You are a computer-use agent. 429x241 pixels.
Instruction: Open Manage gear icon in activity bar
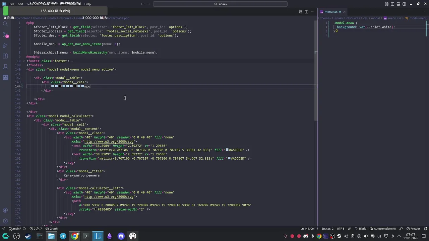(5, 221)
